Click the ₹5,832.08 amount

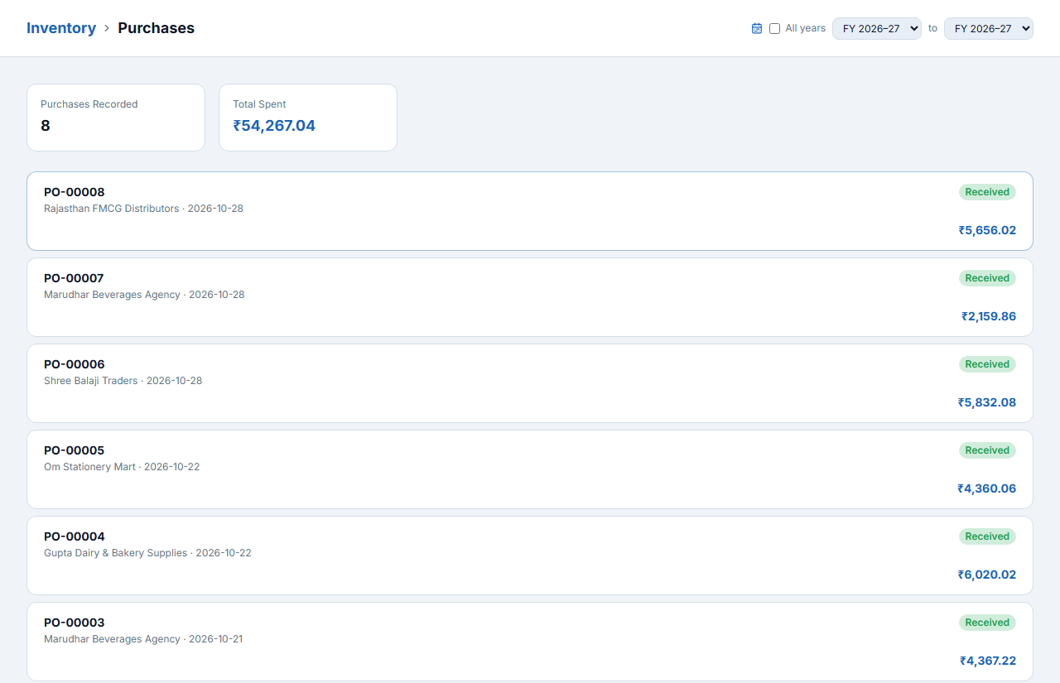click(987, 402)
